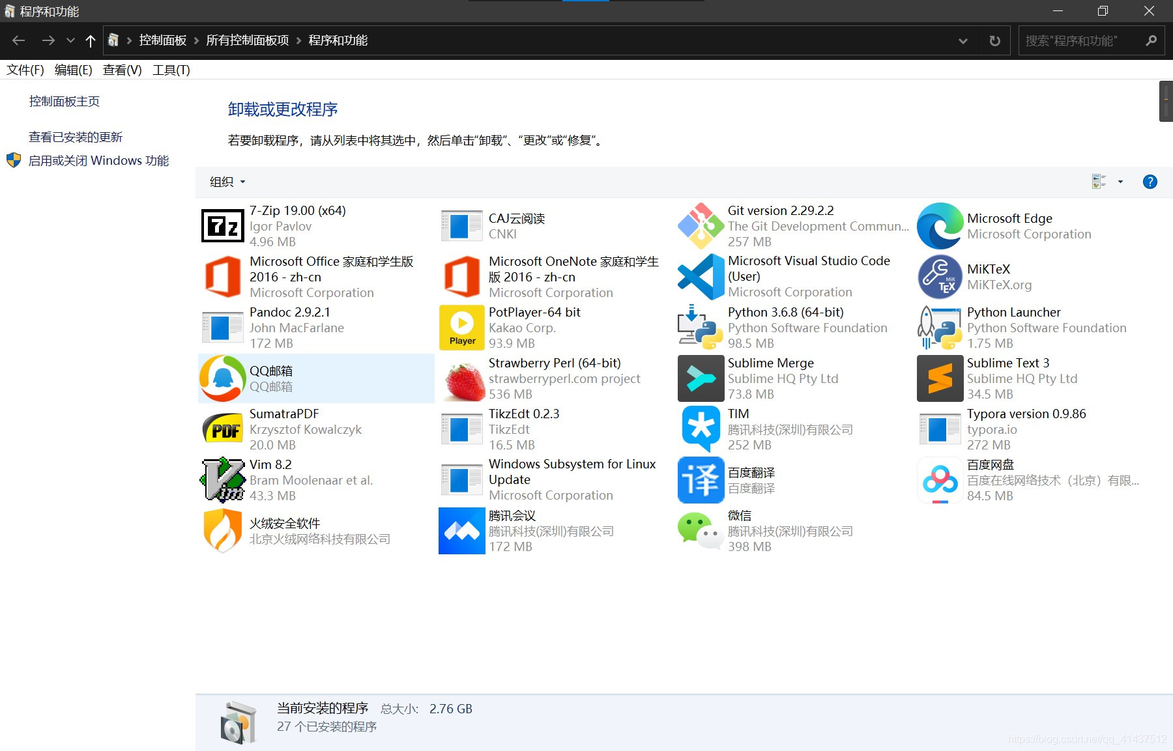Click the PotPlayer yellow icon
Screen dimensions: 1173x751
click(x=462, y=328)
